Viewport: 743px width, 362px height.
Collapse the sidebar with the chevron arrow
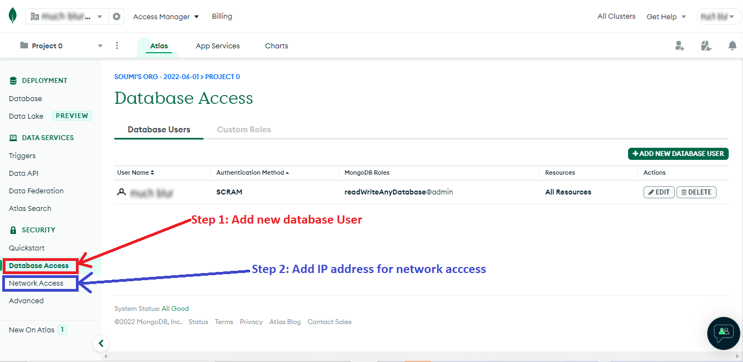101,343
